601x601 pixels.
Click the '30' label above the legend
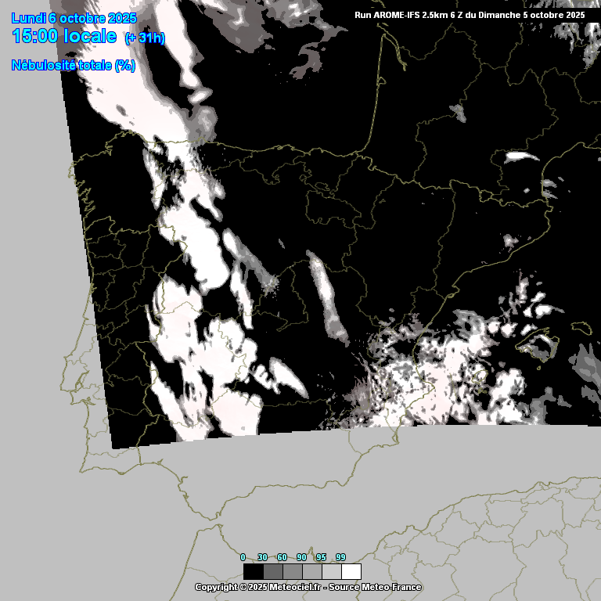point(262,557)
